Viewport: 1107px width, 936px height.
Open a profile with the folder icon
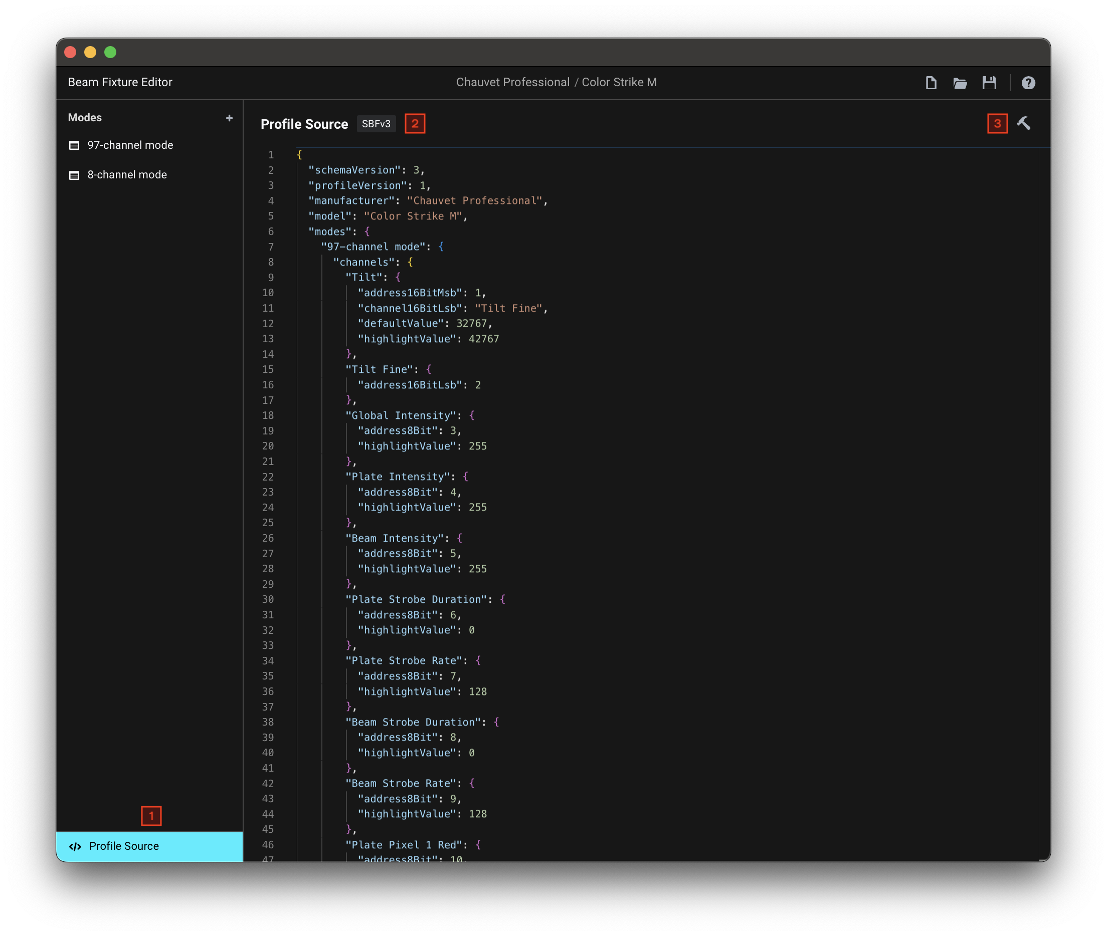click(x=960, y=83)
